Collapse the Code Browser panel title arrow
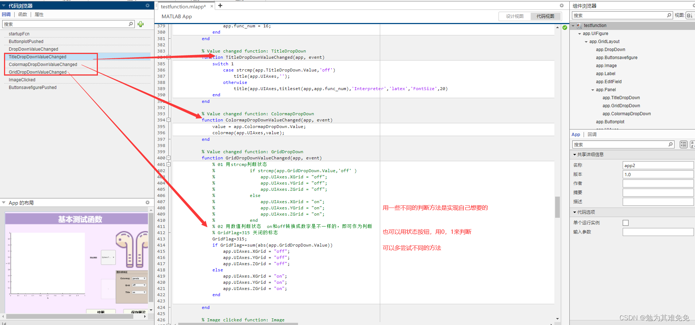The height and width of the screenshot is (325, 695). click(x=4, y=6)
